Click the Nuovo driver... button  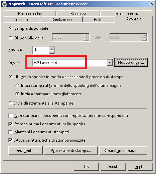pyautogui.click(x=131, y=62)
